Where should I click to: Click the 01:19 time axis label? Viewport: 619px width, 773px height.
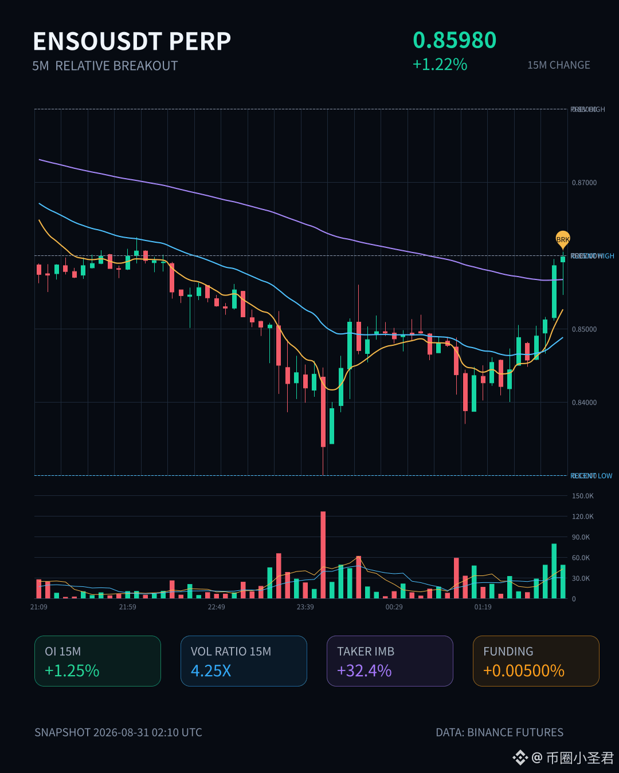483,607
